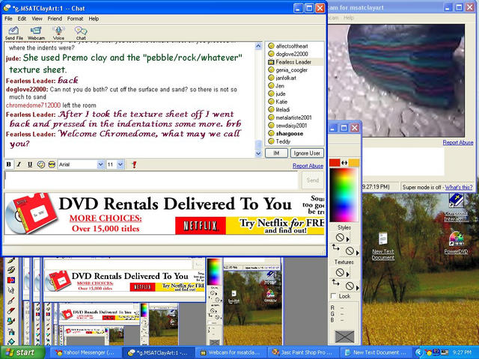Select the Airbrush spray can tool
Viewport: 479px width, 359px height.
(11, 331)
